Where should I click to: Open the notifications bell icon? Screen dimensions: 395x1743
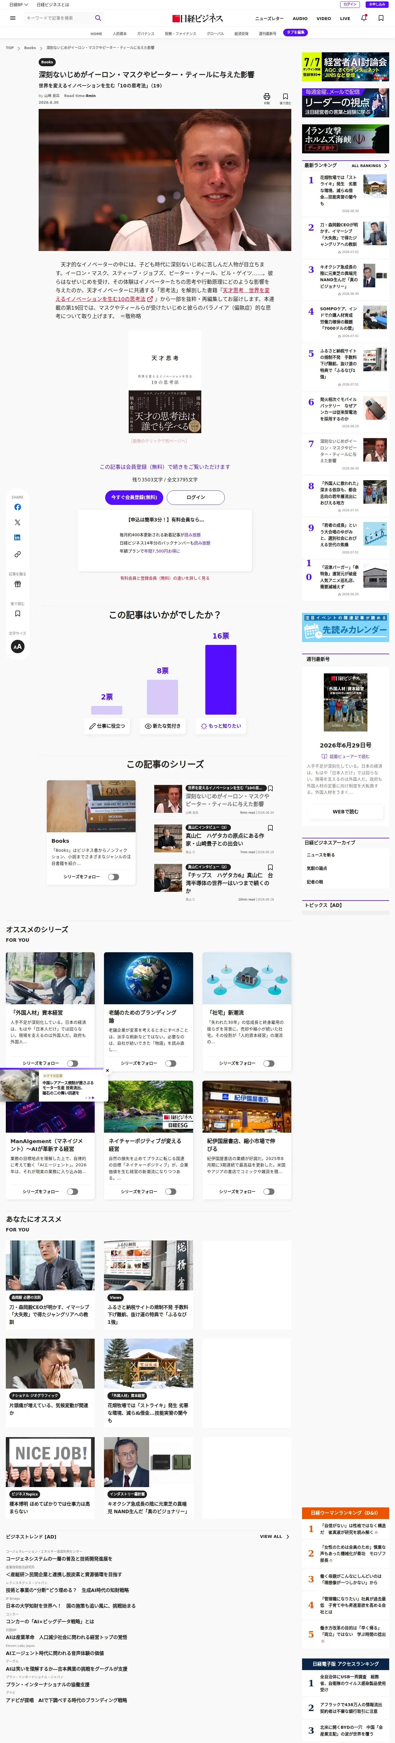[364, 18]
